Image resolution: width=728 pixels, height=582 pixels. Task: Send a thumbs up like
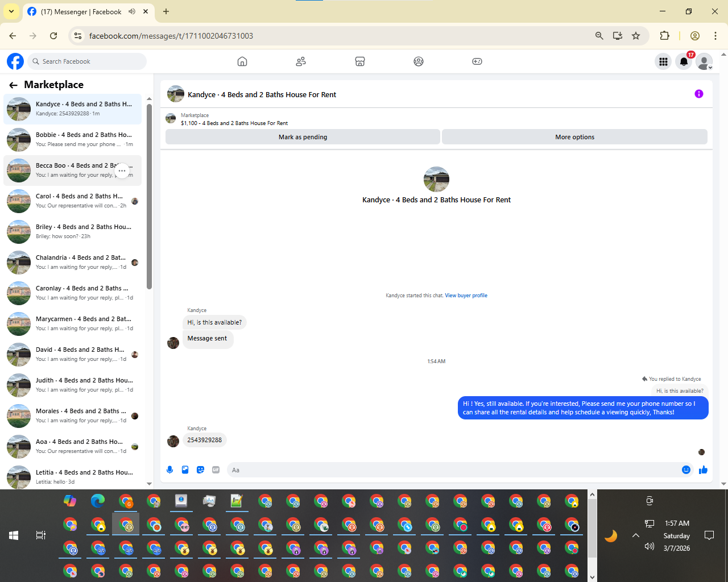point(703,469)
